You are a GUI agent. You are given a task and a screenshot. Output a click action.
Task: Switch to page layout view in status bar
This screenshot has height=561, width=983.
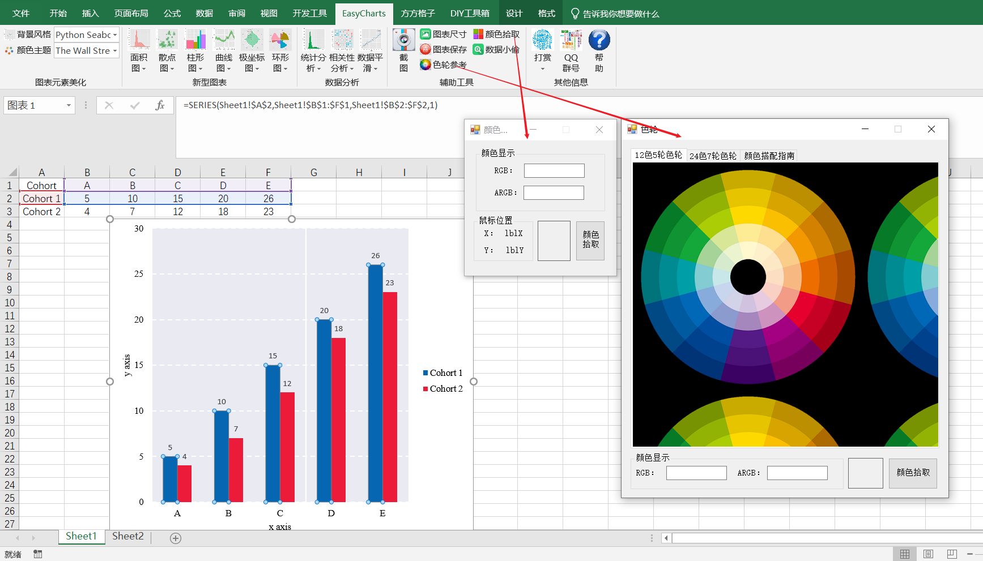(928, 554)
